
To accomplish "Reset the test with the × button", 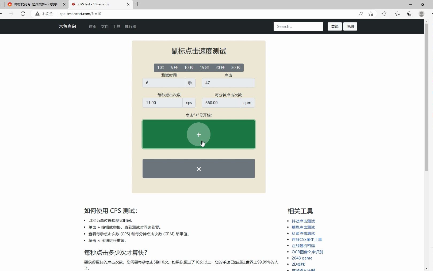I will click(x=198, y=168).
